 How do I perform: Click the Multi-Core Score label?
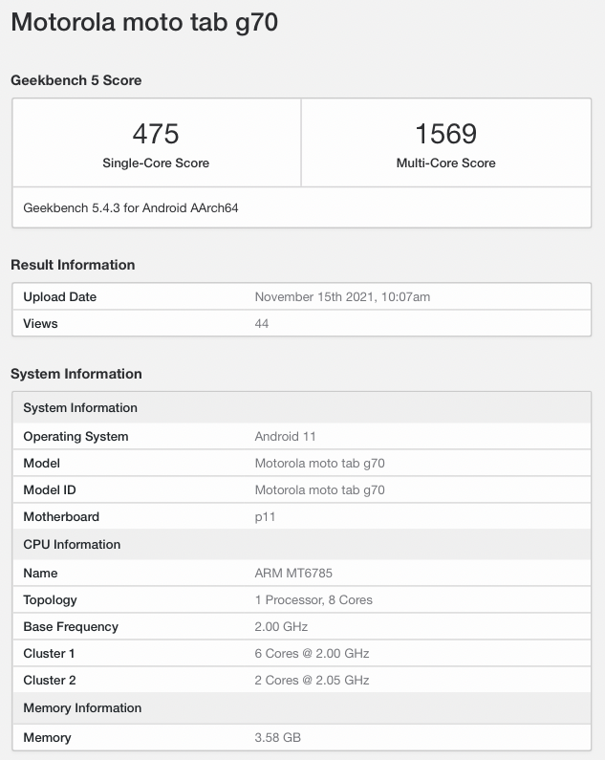[445, 163]
